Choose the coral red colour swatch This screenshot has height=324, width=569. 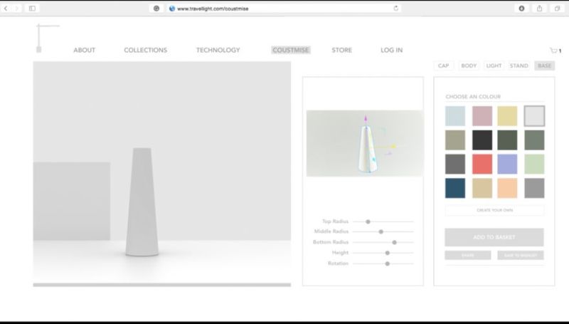coord(482,164)
